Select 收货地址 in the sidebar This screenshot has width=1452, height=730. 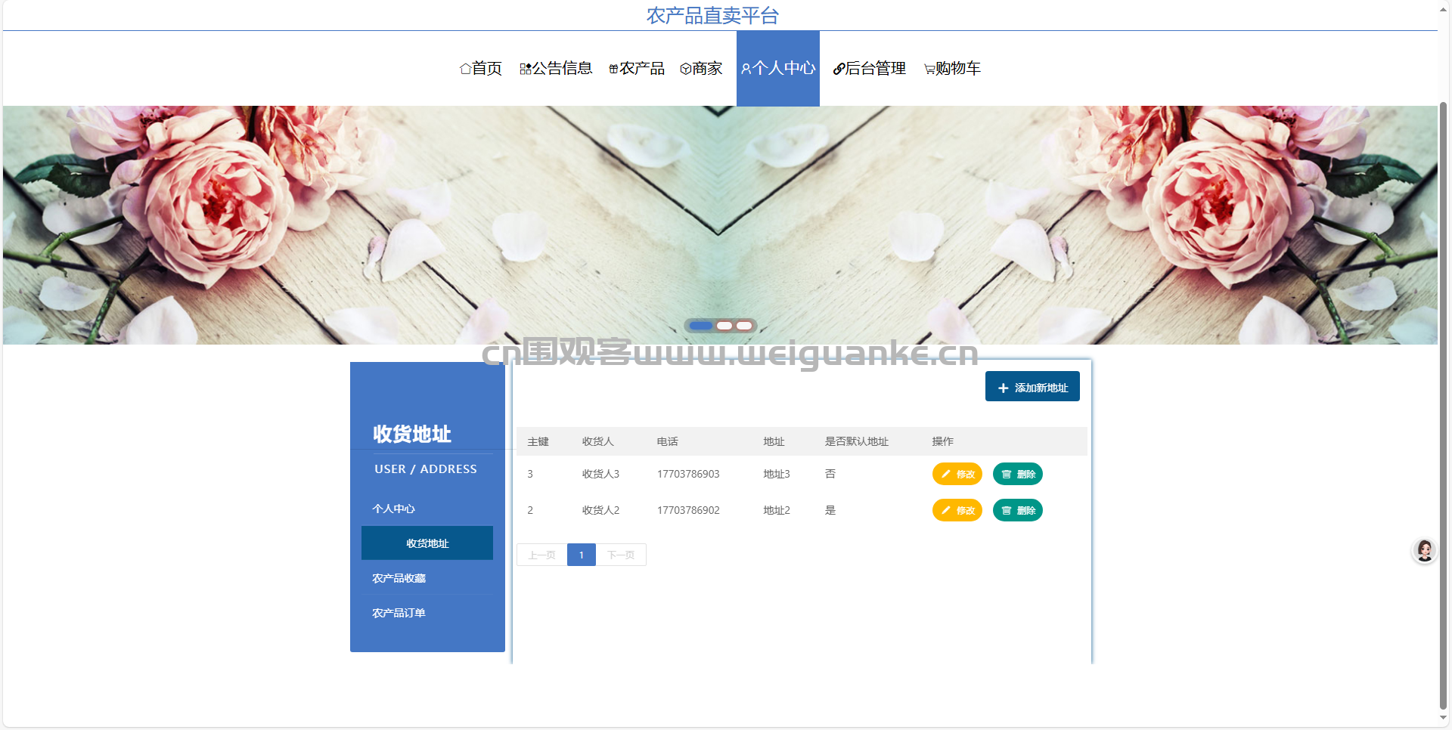point(427,543)
